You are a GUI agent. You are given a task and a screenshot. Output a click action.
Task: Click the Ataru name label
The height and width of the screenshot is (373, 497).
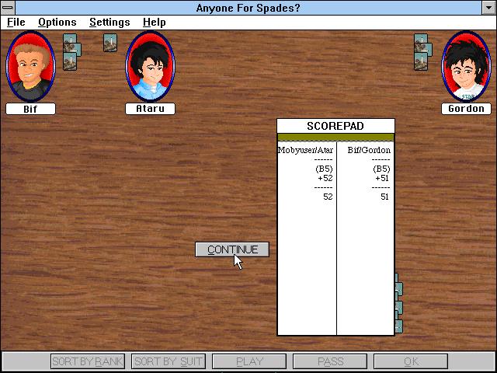150,109
